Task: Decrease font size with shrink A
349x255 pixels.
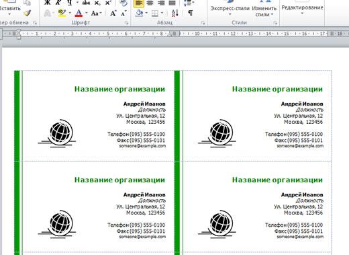Action: point(123,13)
